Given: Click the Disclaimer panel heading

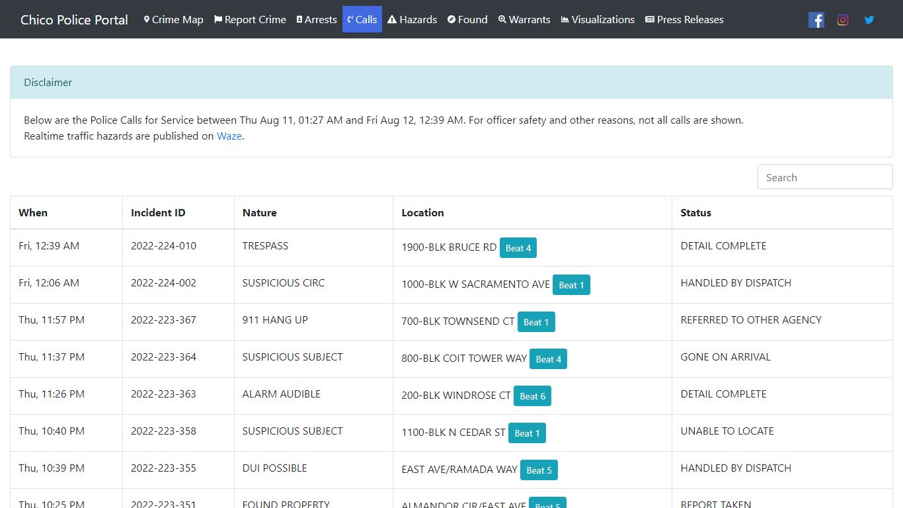Looking at the screenshot, I should pyautogui.click(x=451, y=83).
